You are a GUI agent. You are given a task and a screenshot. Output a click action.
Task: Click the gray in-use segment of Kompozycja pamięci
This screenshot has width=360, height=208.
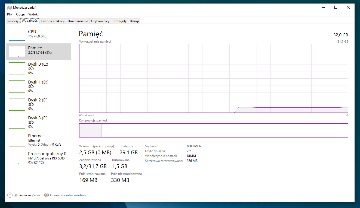click(x=90, y=130)
